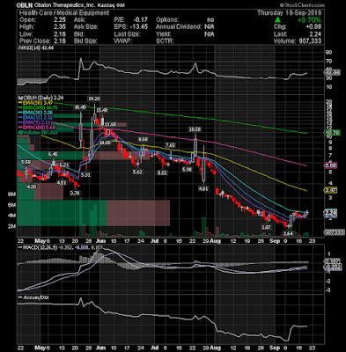
Task: Click the 70 level on the RSI axis
Action: (x=328, y=62)
